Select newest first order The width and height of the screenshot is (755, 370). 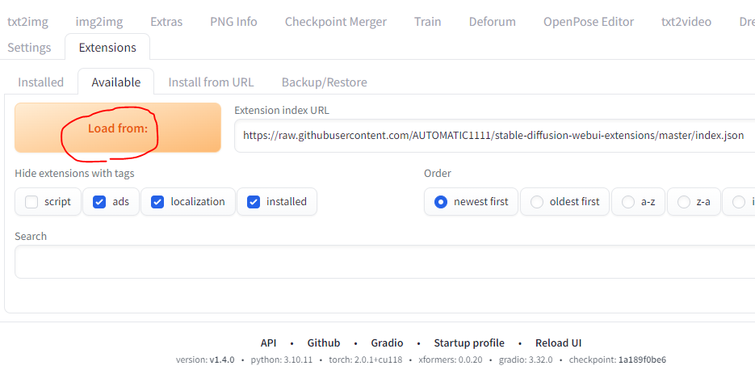(471, 201)
